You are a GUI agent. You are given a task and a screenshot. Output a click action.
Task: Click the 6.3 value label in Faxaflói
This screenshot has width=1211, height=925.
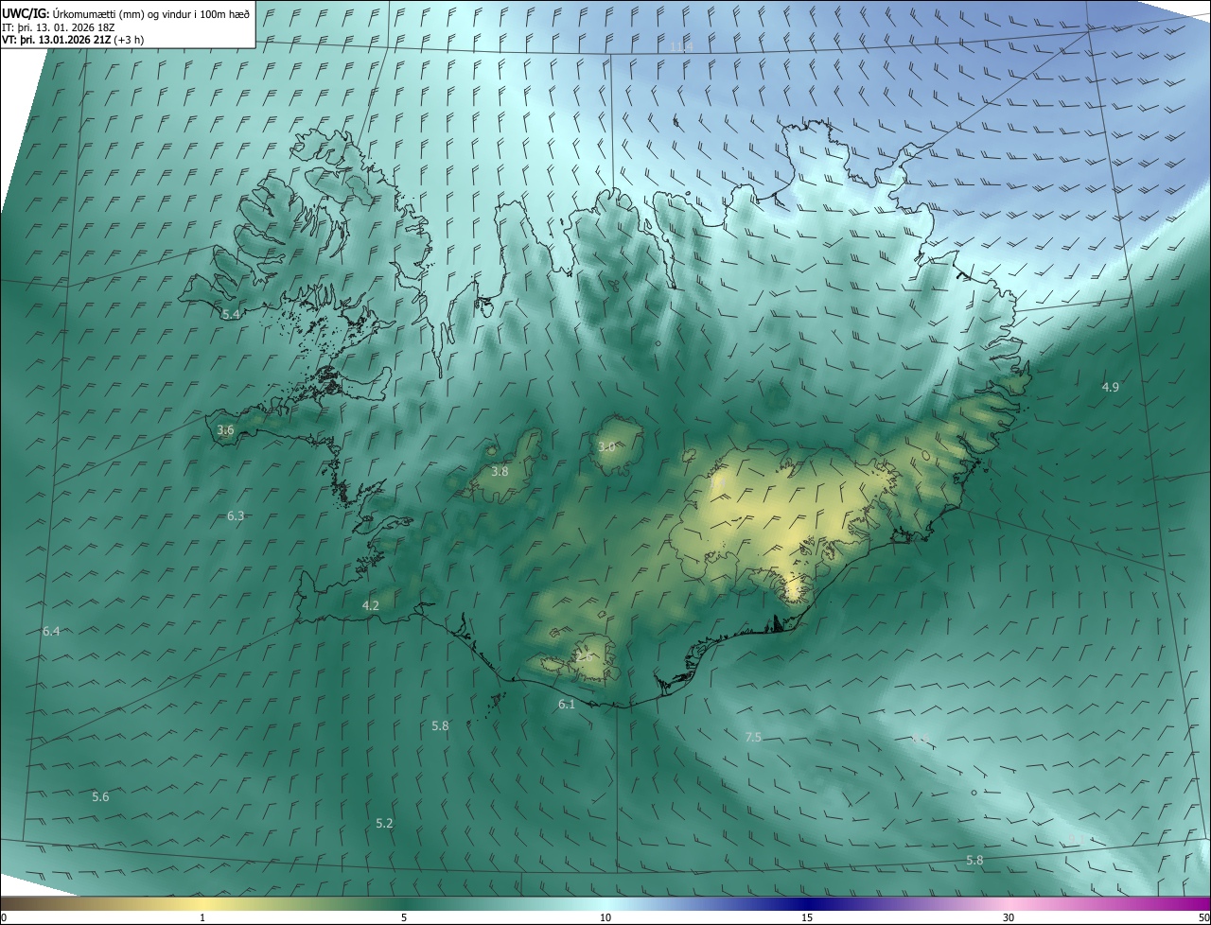pyautogui.click(x=236, y=515)
